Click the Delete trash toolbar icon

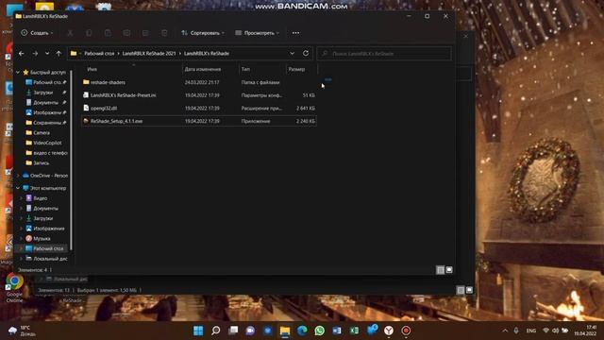(164, 33)
